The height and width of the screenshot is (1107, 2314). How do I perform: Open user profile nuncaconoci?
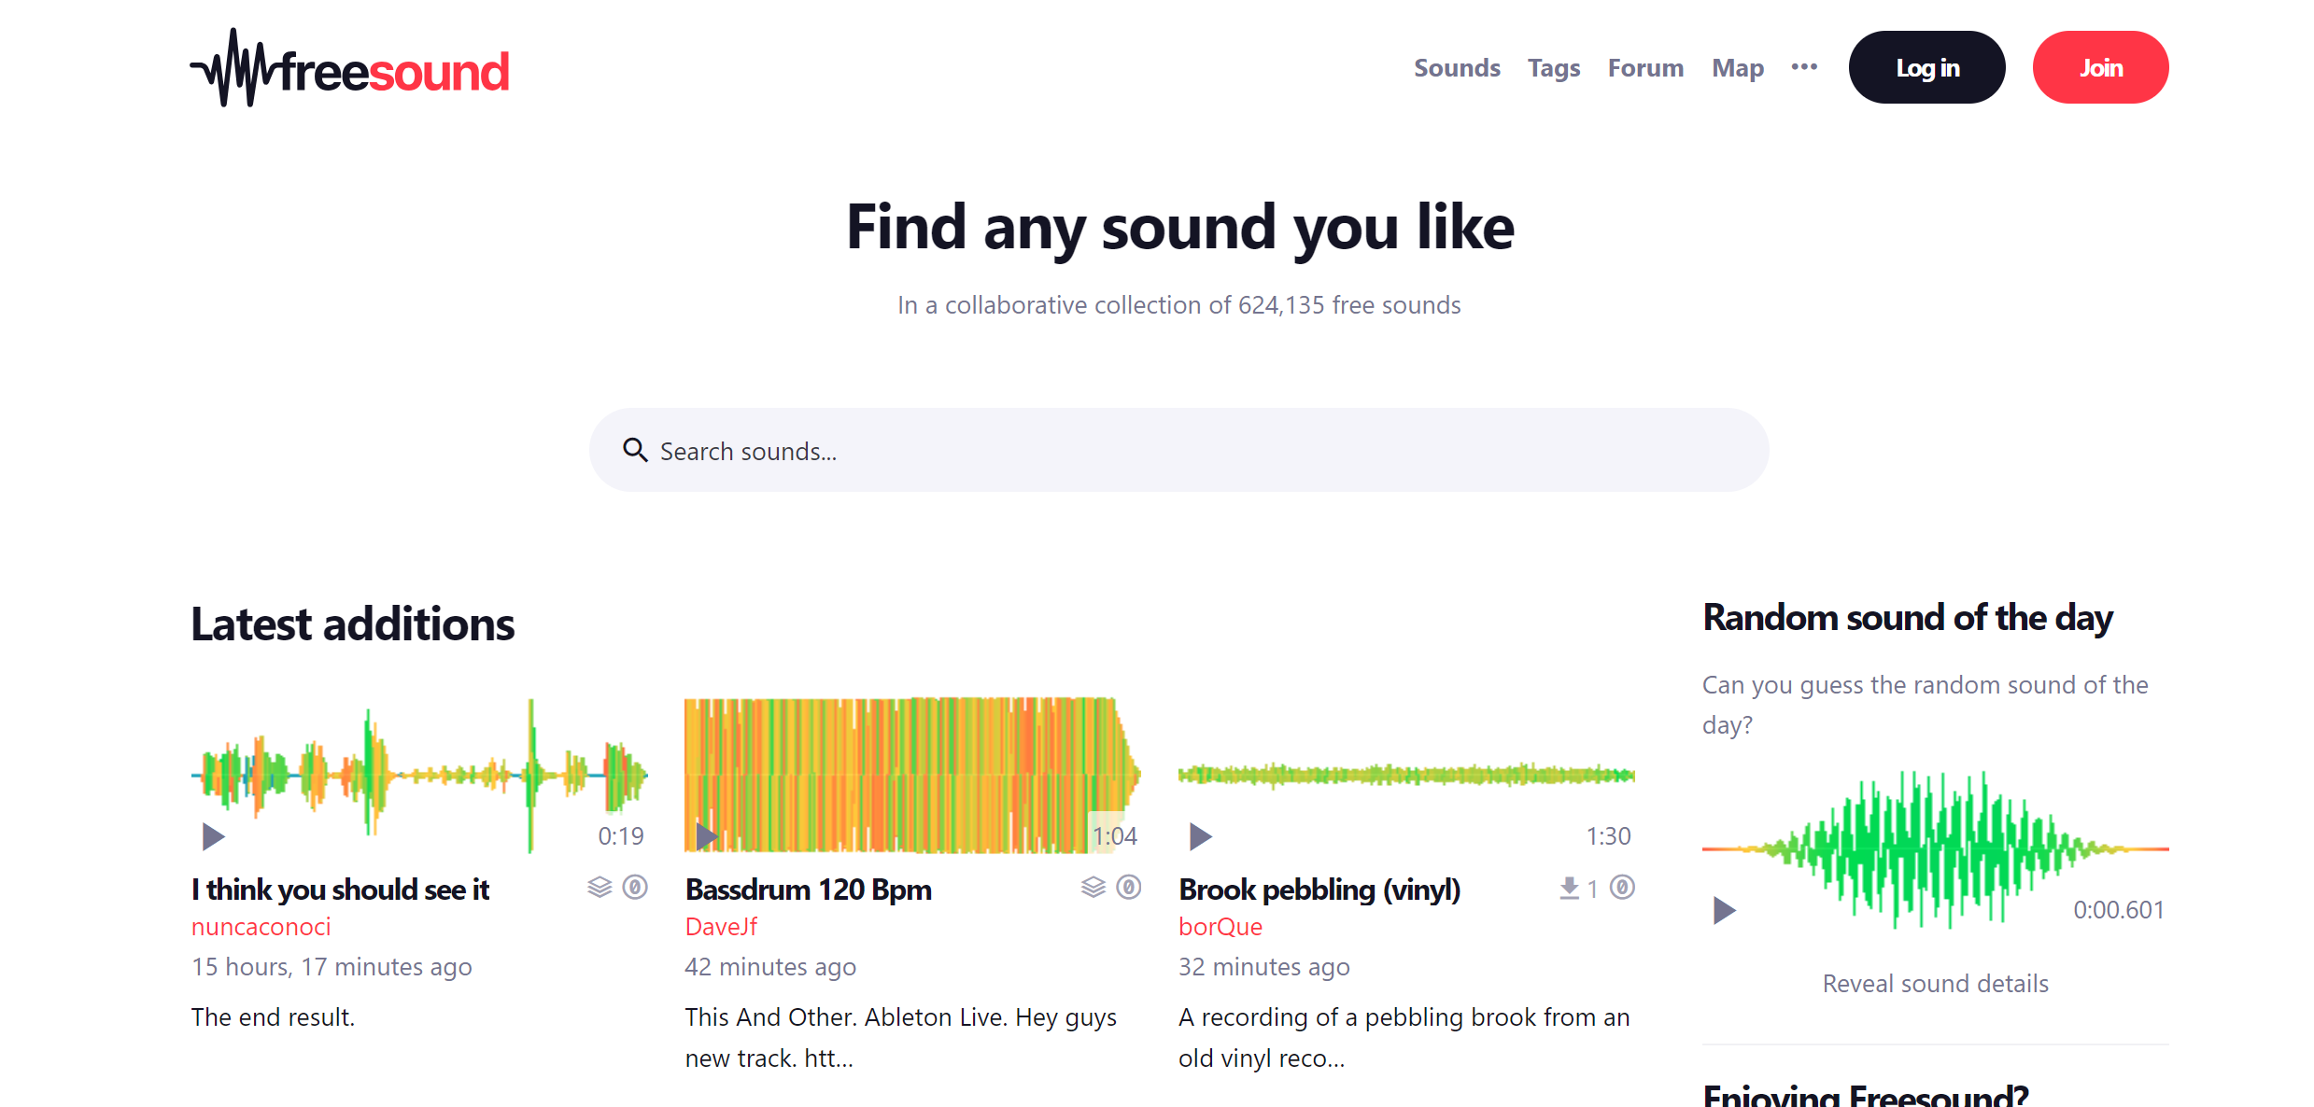pos(261,927)
